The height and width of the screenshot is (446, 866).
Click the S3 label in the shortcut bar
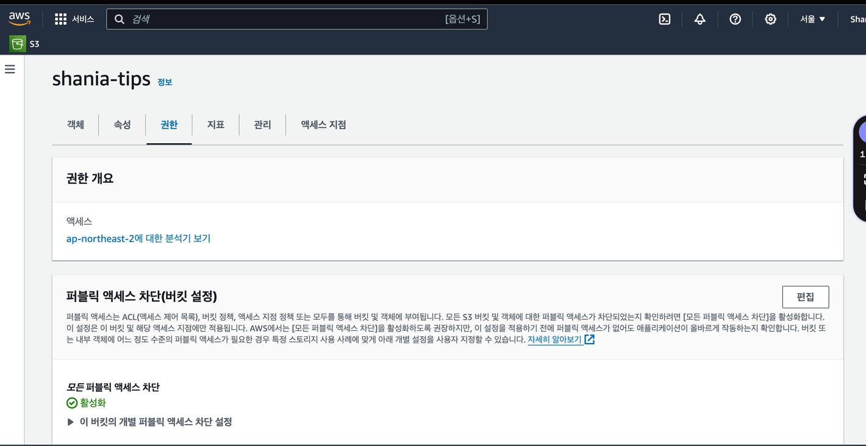pos(34,44)
